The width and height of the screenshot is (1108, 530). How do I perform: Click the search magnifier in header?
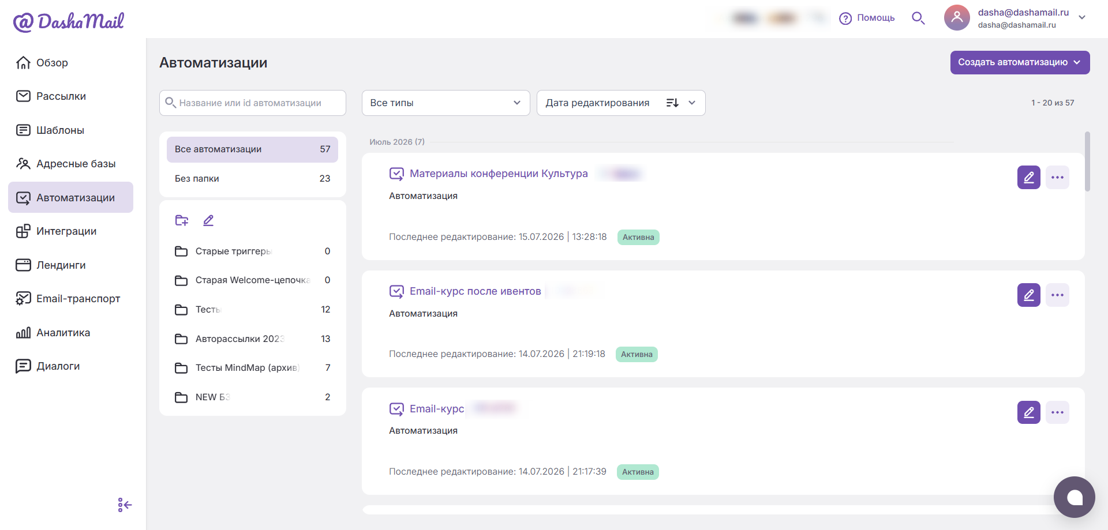918,18
